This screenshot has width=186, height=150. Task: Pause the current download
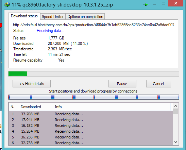coord(122,84)
